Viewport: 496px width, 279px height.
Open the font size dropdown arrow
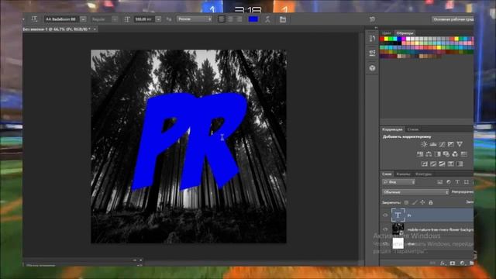pos(158,19)
